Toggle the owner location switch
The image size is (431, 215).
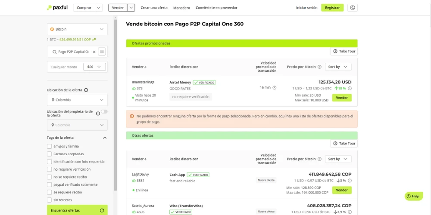point(104,112)
